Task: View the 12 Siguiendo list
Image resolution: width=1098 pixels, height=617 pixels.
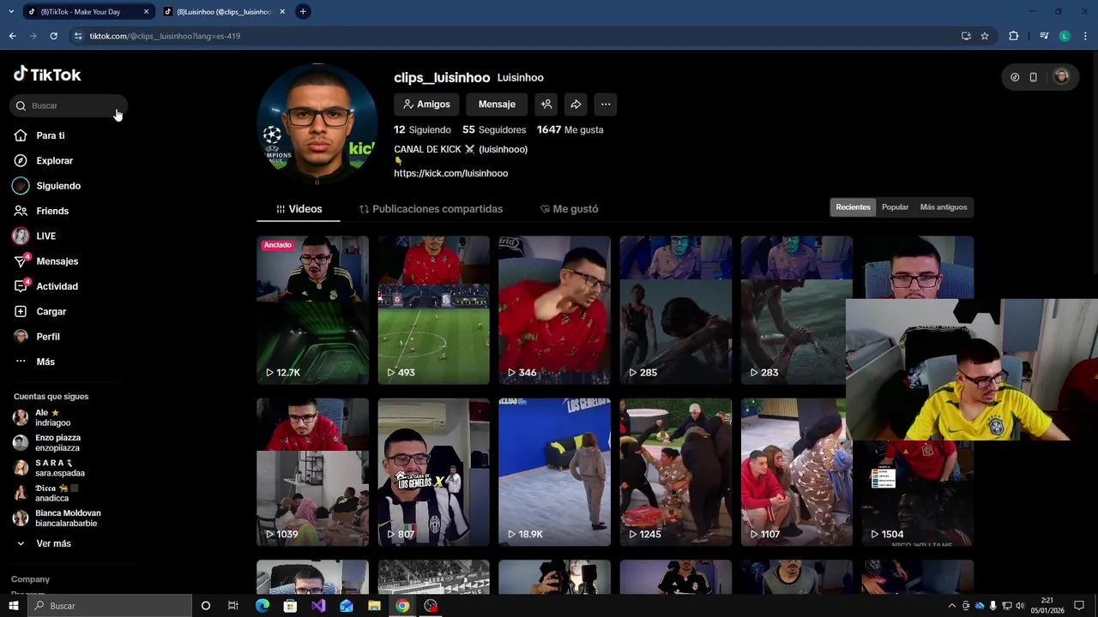Action: pos(422,130)
